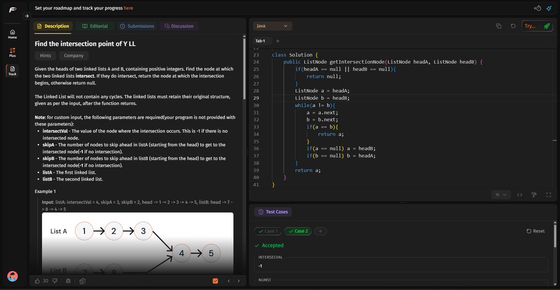Click the 'Accepted' status text
560x290 pixels.
273,245
